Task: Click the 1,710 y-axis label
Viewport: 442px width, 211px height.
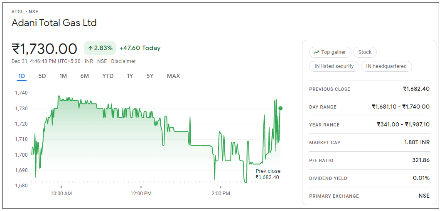Action: click(21, 139)
